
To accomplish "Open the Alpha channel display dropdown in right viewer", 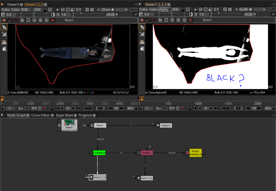I will (x=164, y=9).
